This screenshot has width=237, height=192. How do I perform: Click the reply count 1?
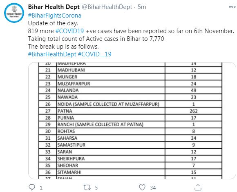tap(41, 188)
